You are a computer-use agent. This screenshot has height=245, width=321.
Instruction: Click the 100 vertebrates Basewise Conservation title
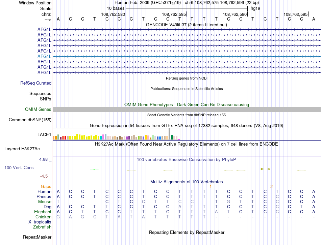click(187, 160)
